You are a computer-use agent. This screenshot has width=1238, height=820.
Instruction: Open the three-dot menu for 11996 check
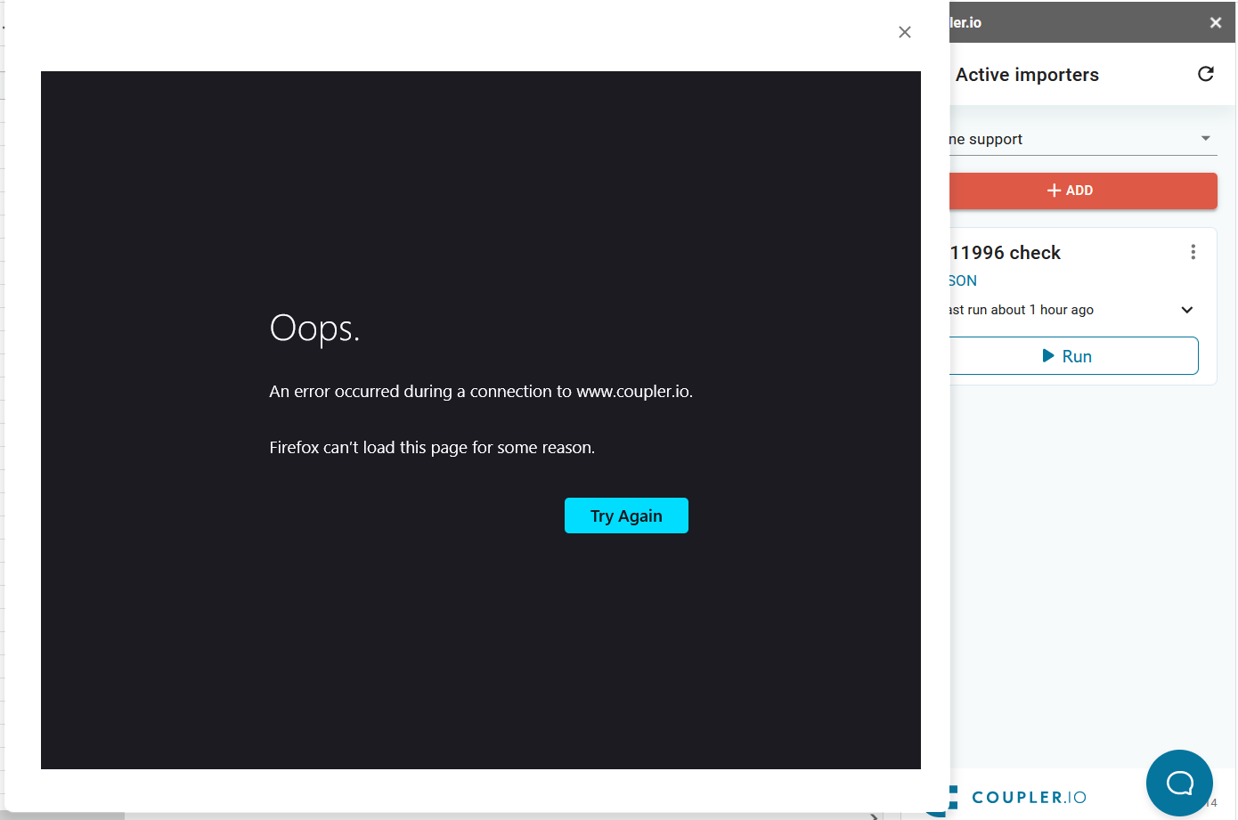coord(1193,252)
